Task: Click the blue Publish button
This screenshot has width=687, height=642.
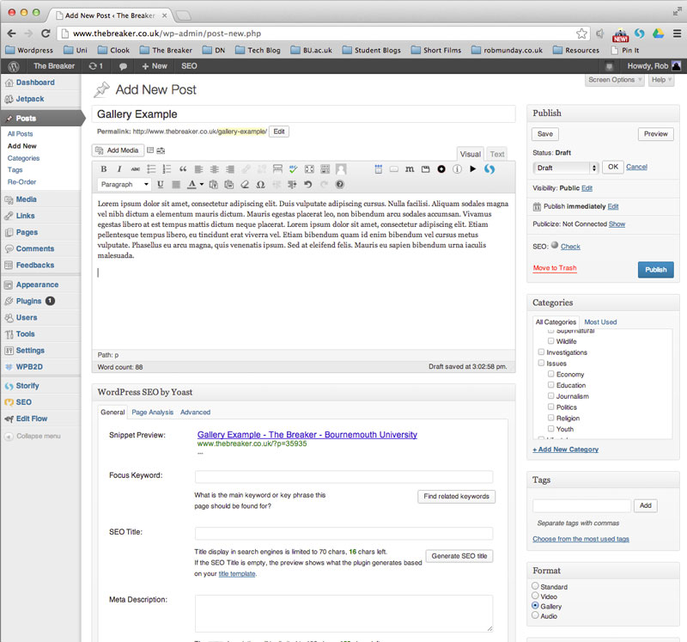Action: [656, 270]
